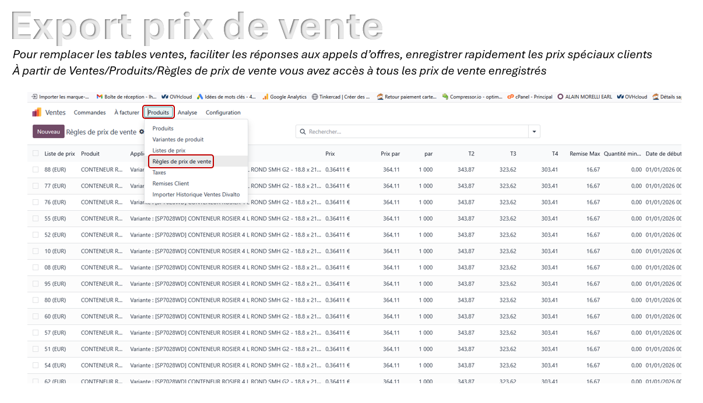Check the box for row 51 (EUR)
703x403 pixels.
click(36, 349)
